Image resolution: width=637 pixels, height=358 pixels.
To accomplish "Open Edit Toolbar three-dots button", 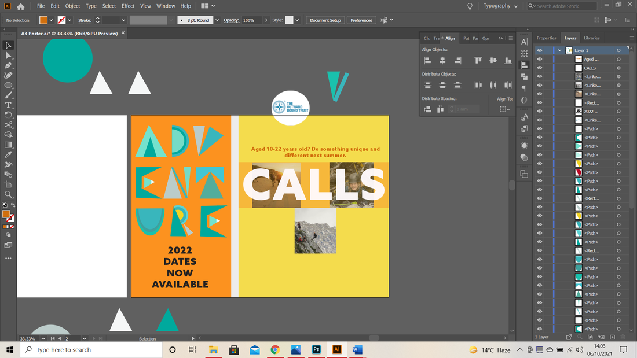I will [8, 258].
